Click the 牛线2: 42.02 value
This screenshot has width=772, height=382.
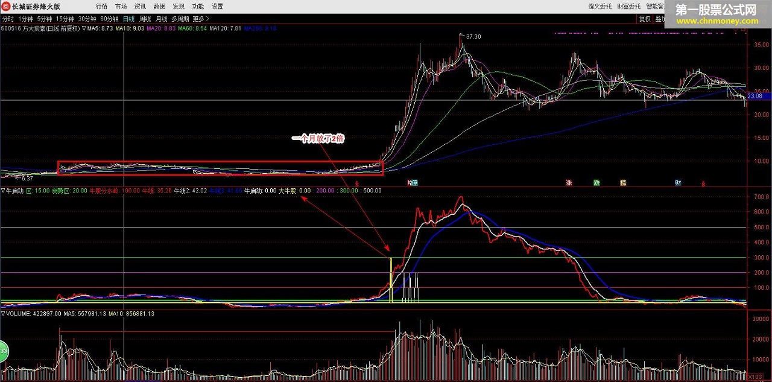[191, 191]
